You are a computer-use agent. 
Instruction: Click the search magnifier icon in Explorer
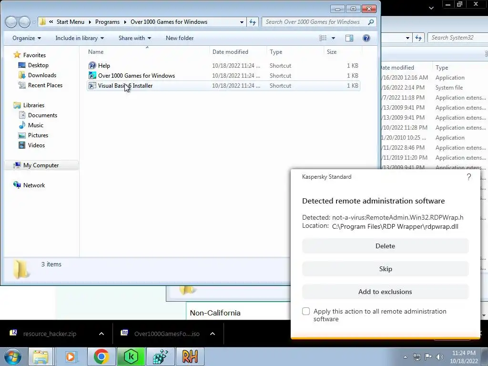pyautogui.click(x=371, y=22)
